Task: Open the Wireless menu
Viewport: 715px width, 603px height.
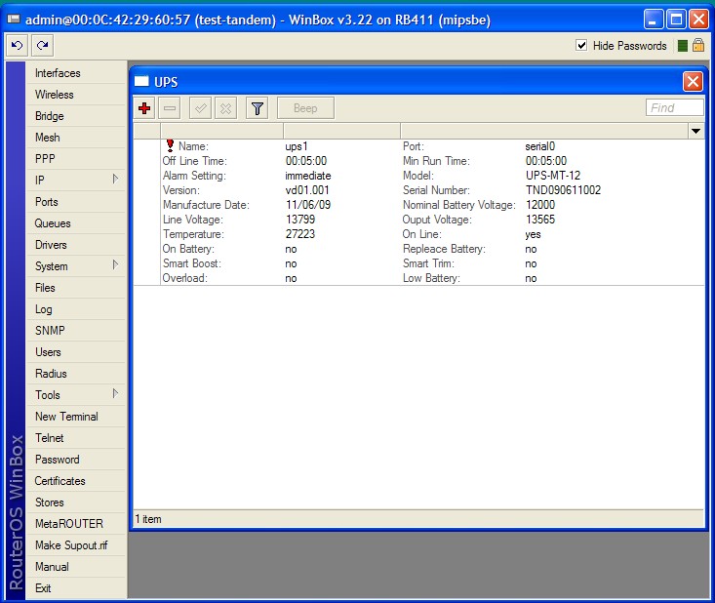Action: coord(76,95)
